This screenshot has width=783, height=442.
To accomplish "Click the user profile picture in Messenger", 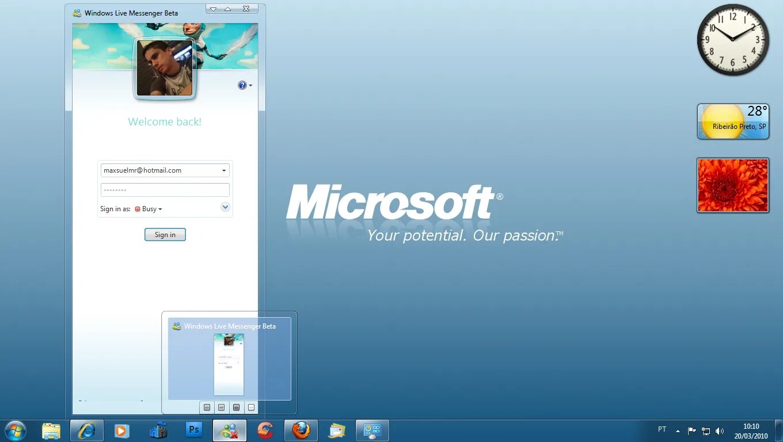I will (x=165, y=68).
